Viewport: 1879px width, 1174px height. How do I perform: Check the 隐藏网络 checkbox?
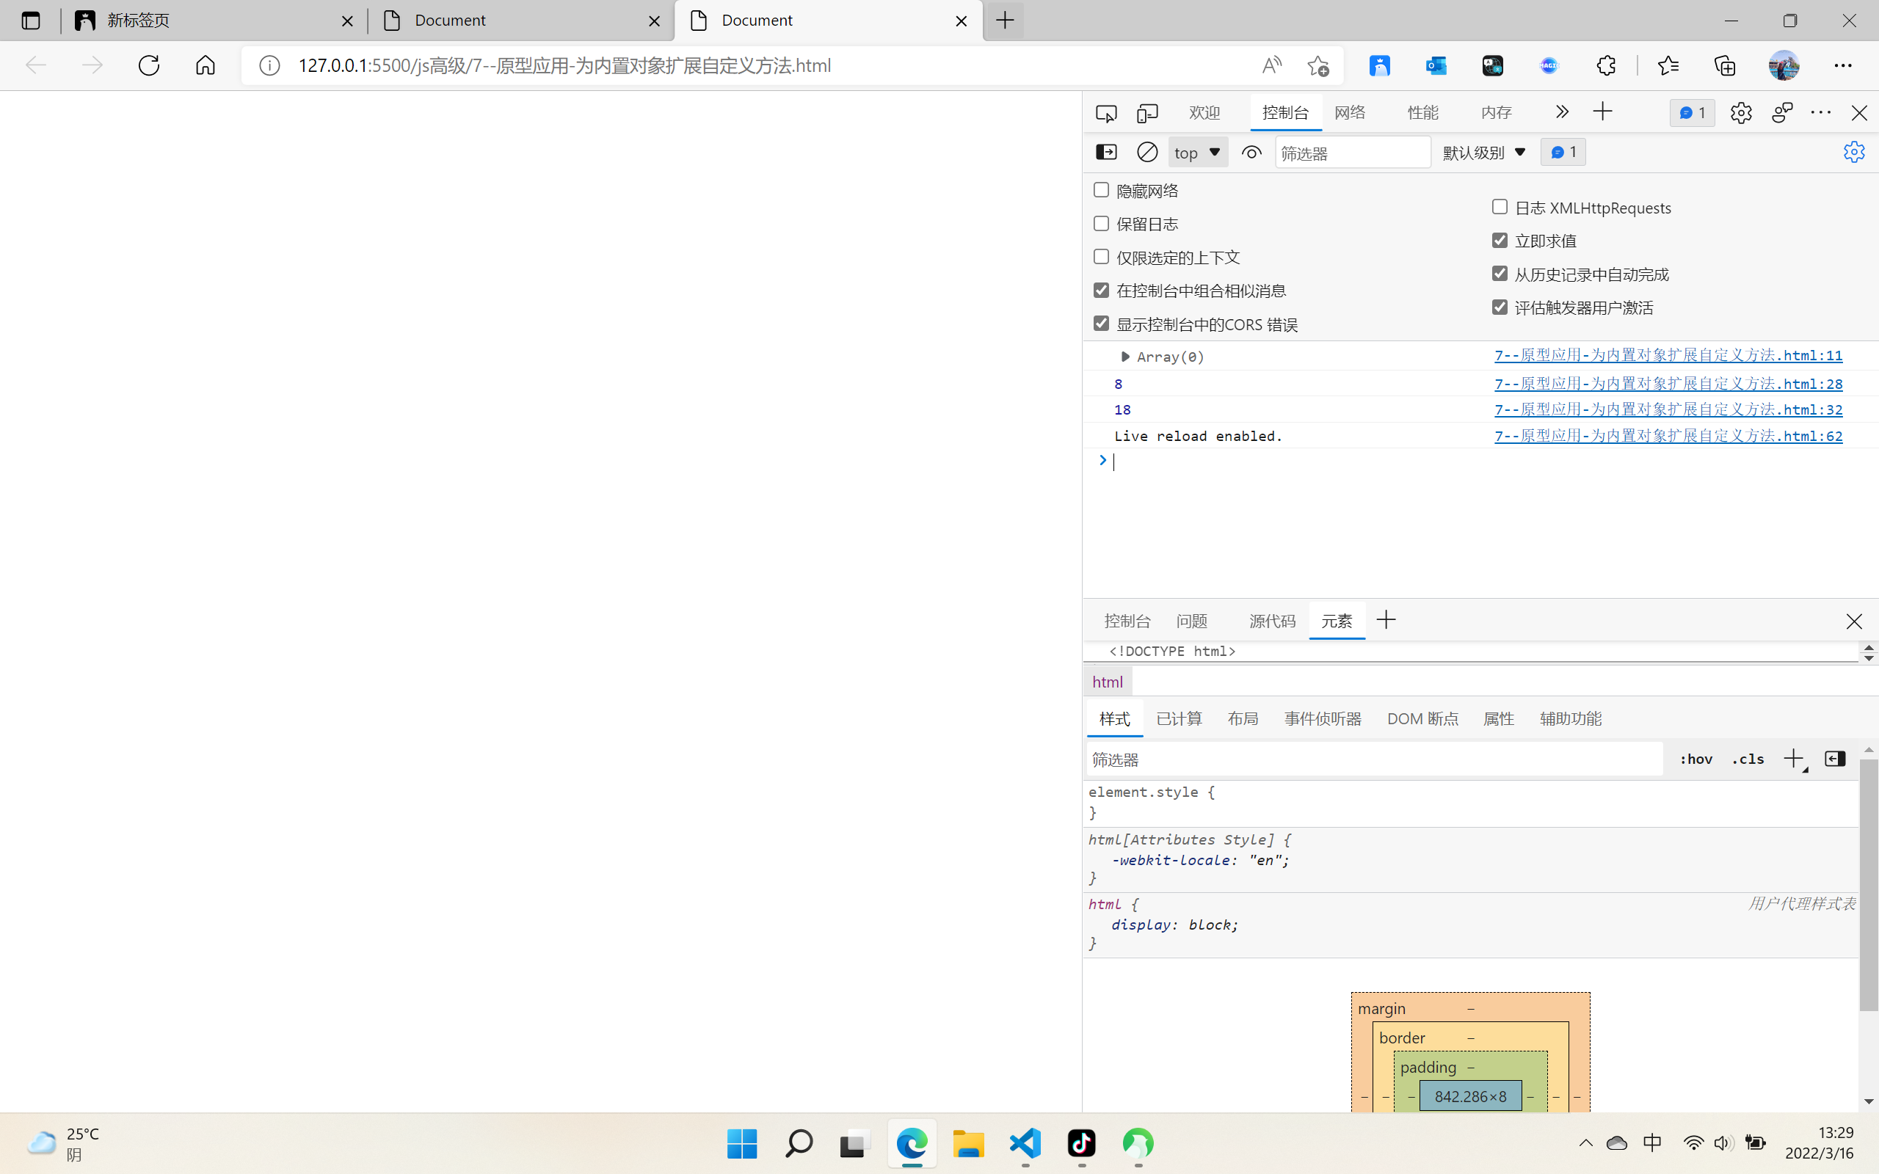click(1101, 190)
